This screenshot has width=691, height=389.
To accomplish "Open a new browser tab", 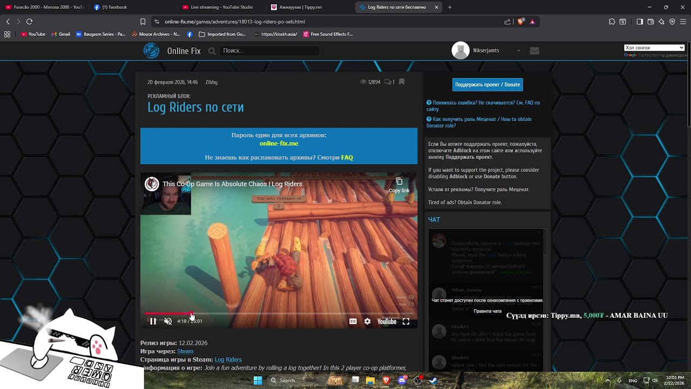I will coord(450,7).
